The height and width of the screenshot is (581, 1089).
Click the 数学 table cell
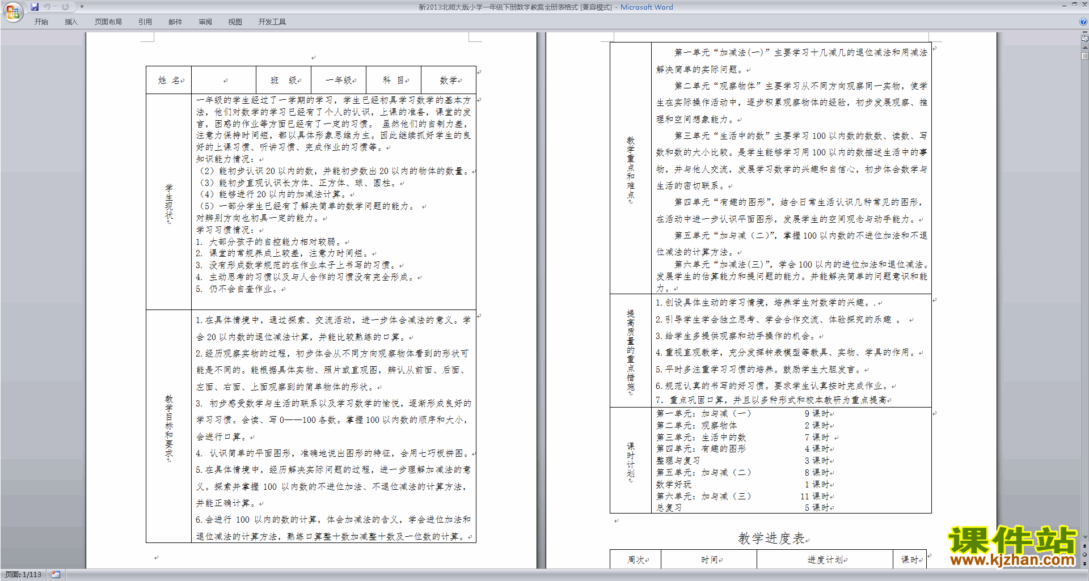point(449,80)
